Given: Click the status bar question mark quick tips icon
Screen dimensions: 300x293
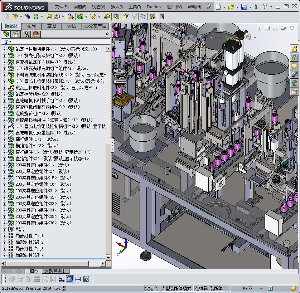Looking at the screenshot, I should [270, 288].
